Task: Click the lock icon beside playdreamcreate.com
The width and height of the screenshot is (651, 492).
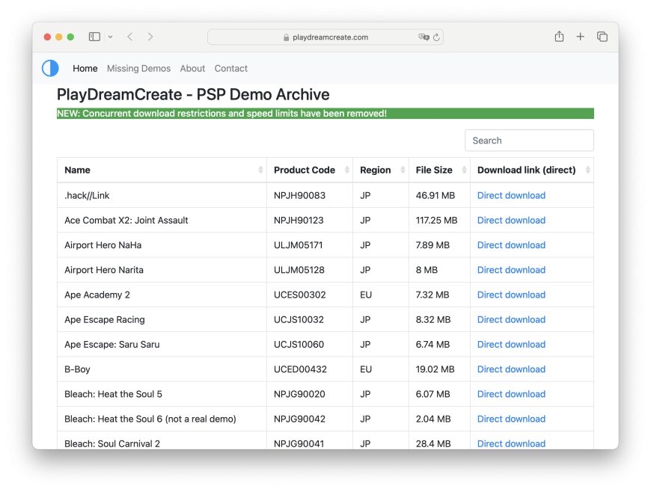Action: [x=286, y=37]
